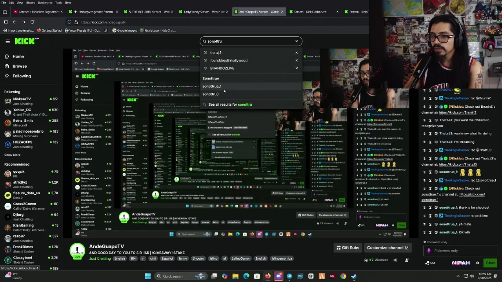502x282 pixels.
Task: Open Firefox from the taskbar
Action: click(267, 276)
